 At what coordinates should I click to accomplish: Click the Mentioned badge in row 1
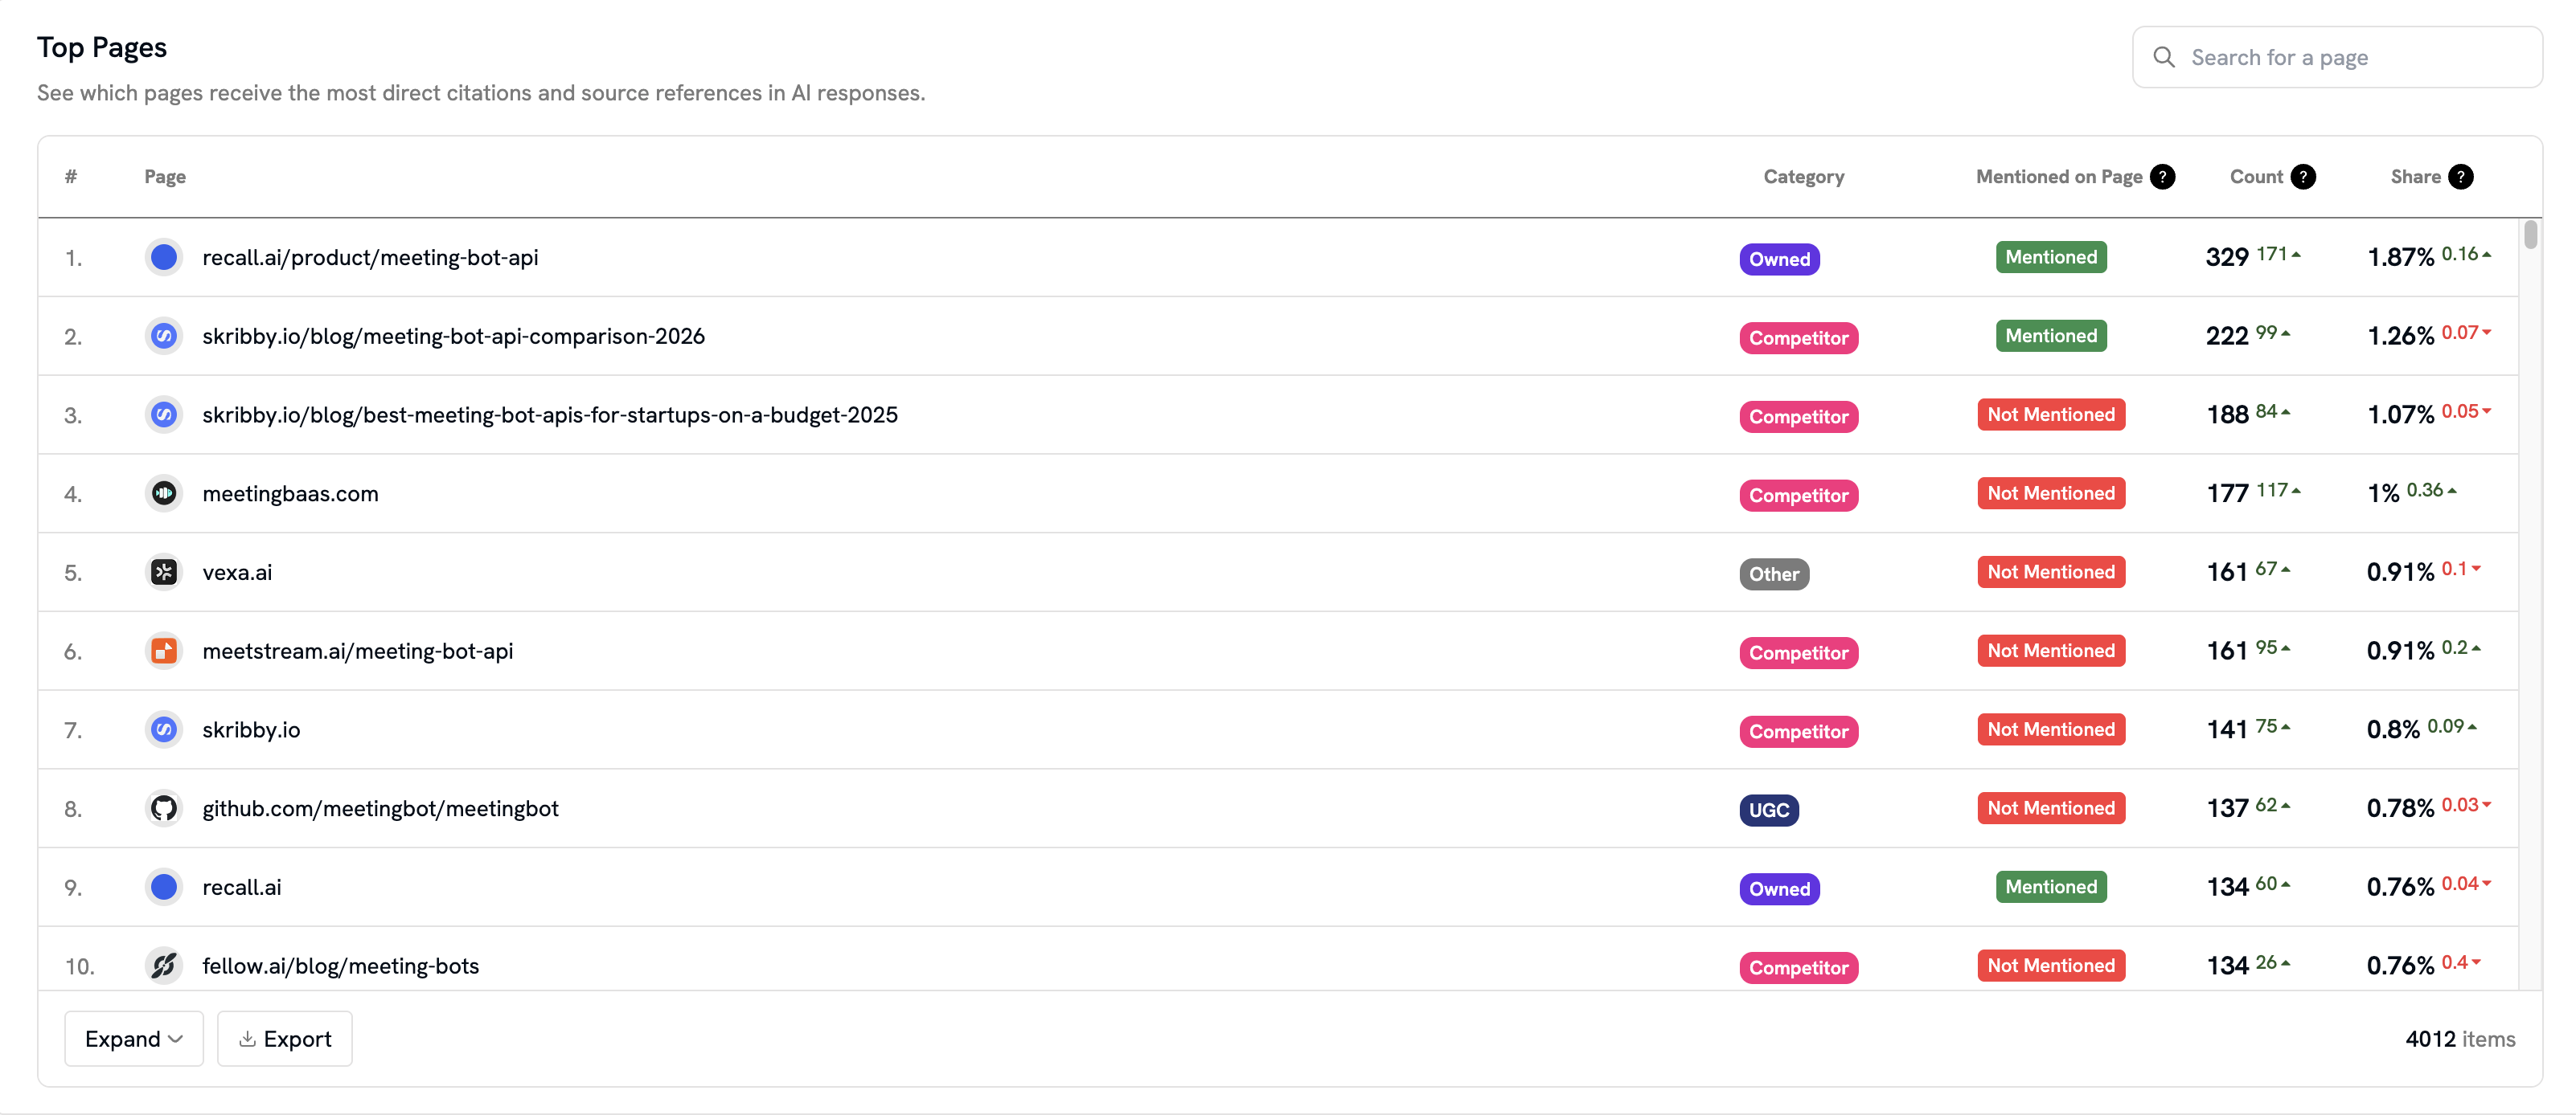2051,257
